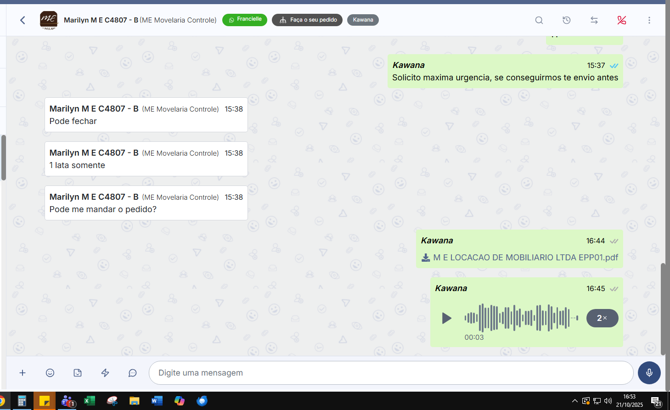Image resolution: width=670 pixels, height=410 pixels.
Task: Open the conversation history clock icon
Action: point(567,20)
